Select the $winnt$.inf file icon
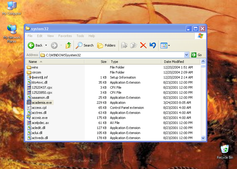The width and height of the screenshot is (237, 169). coord(29,77)
